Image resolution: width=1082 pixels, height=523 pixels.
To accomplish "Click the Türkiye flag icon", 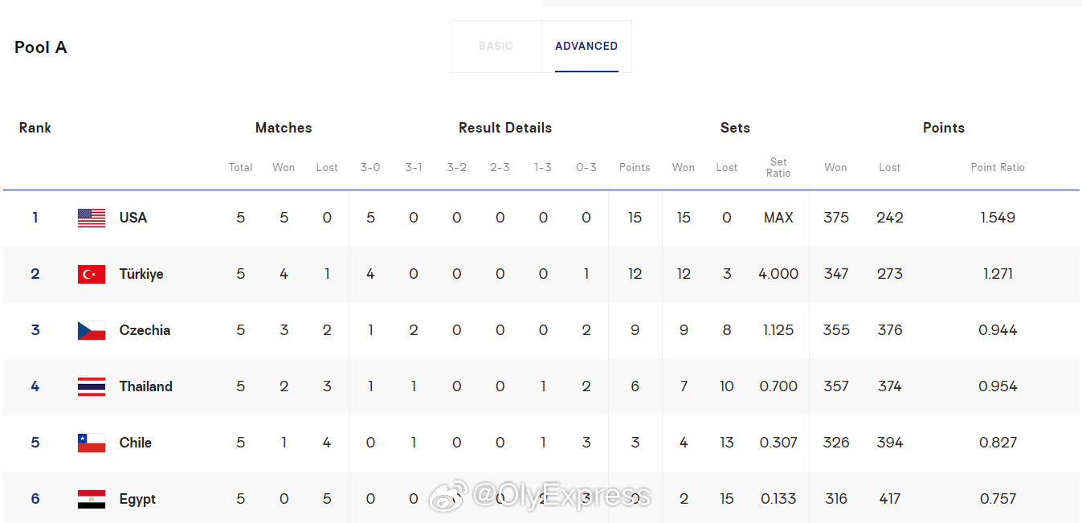I will click(x=92, y=274).
